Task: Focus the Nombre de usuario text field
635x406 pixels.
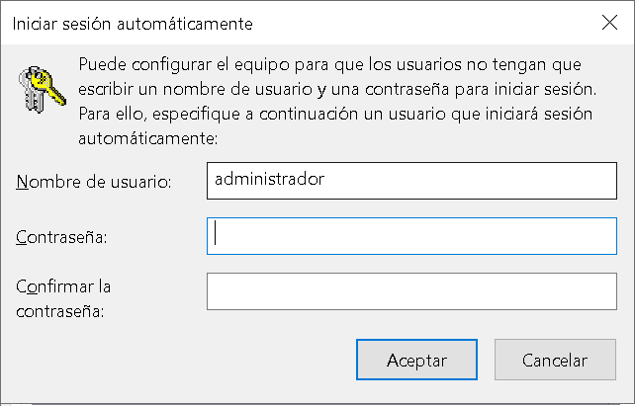Action: coord(411,181)
